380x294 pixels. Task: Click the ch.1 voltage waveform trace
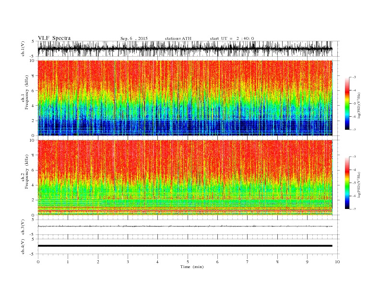pos(185,49)
